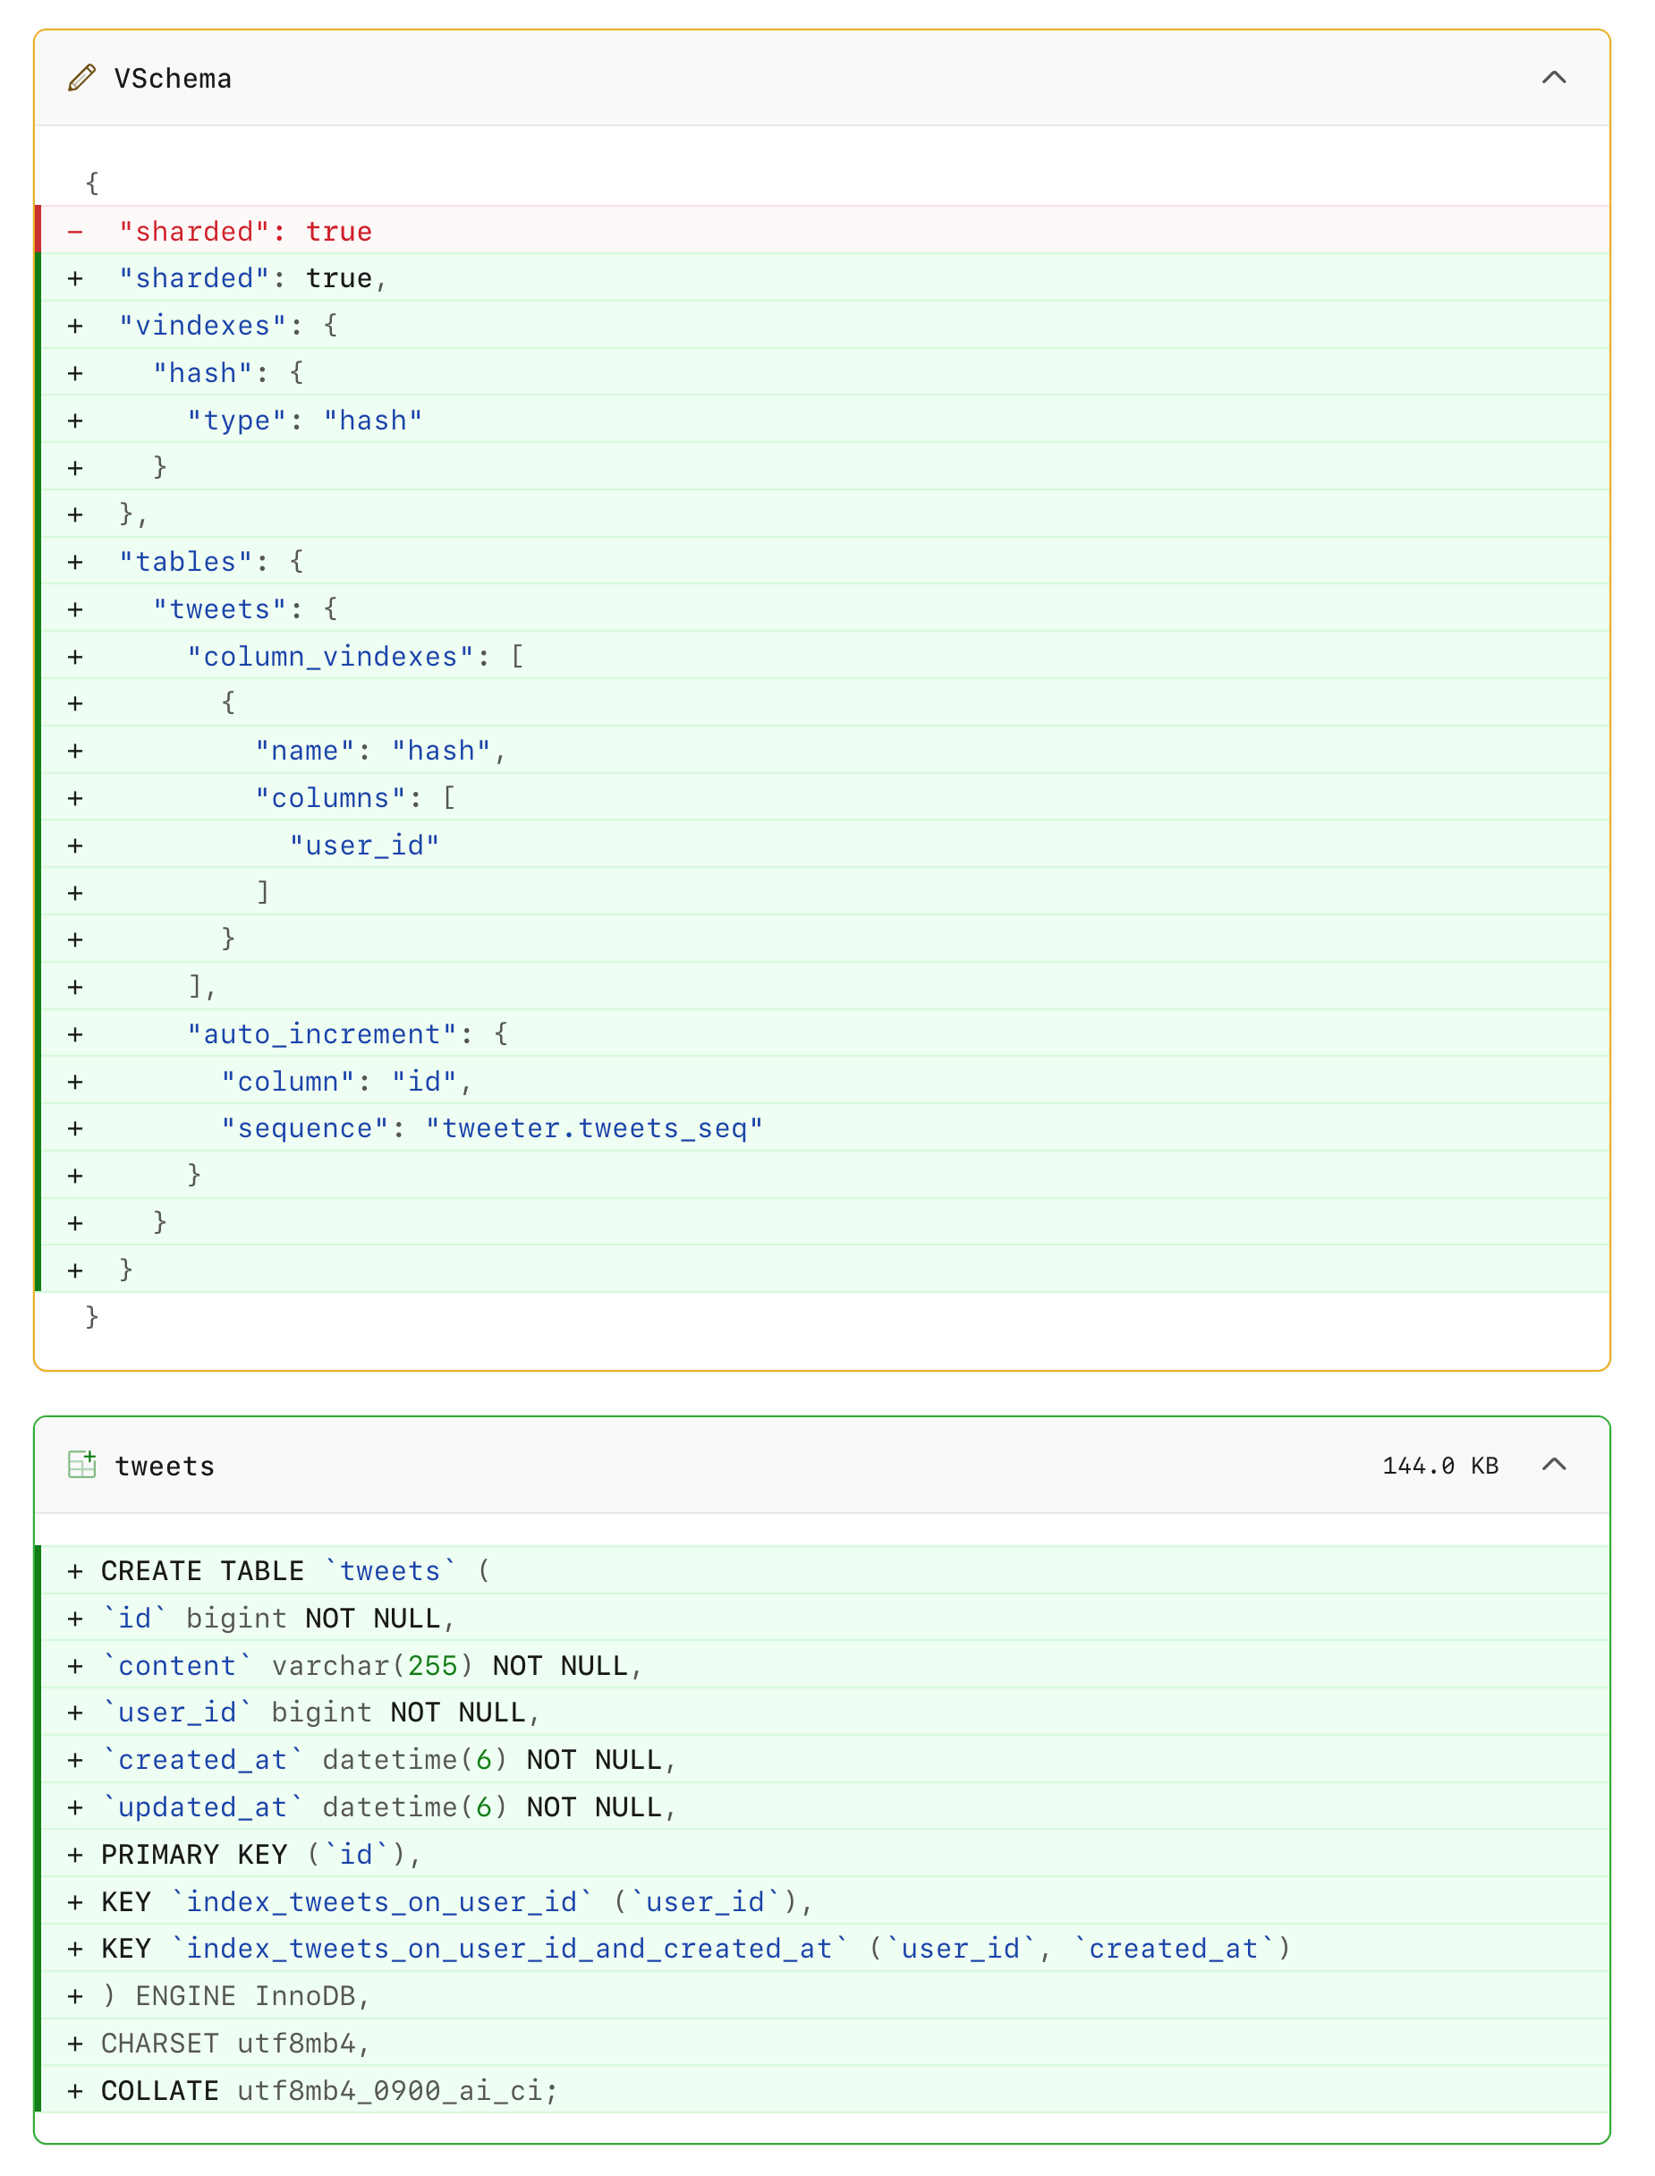
Task: Collapse the VSchema diff card
Action: (x=1554, y=77)
